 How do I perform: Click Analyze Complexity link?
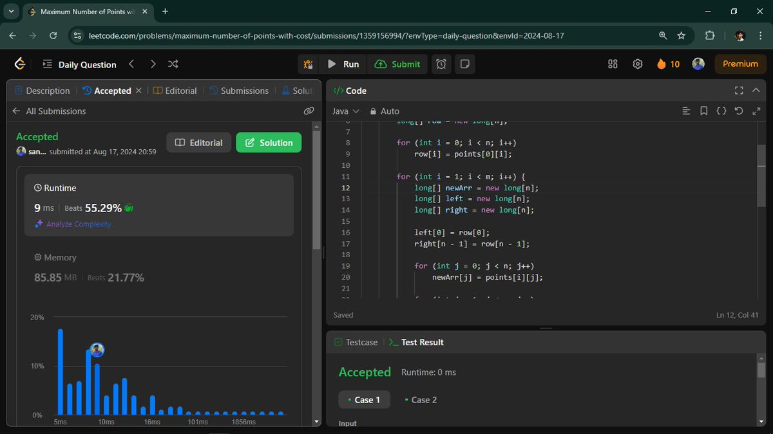pos(73,224)
